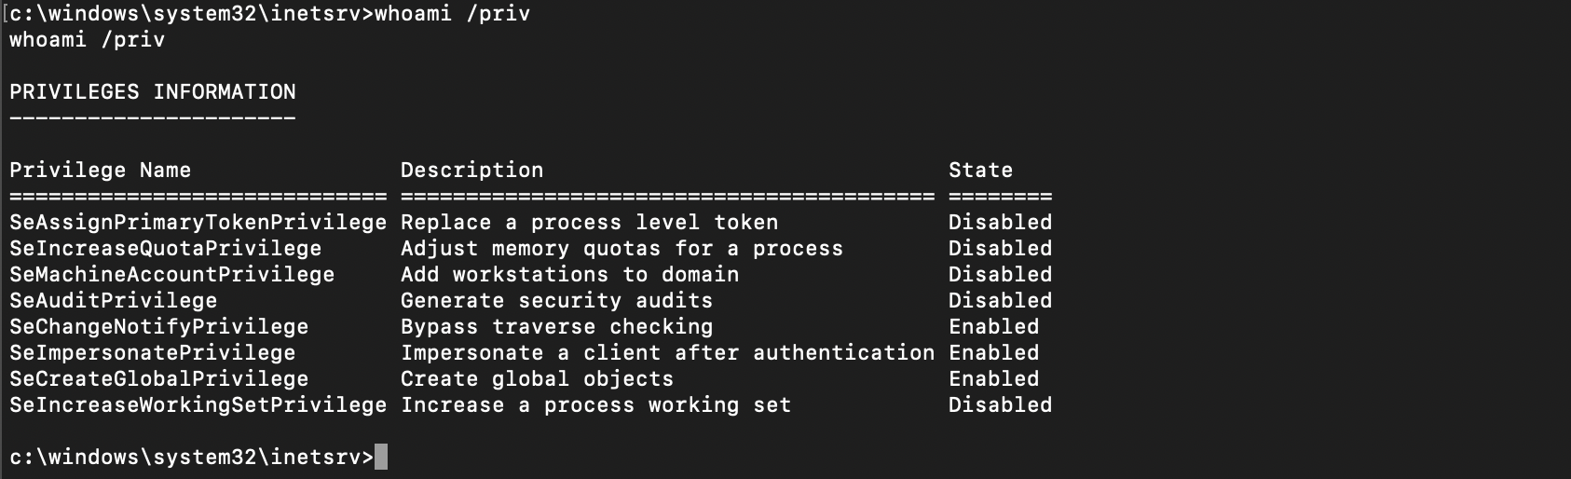Click the "Privilege Name" column header

(x=101, y=171)
